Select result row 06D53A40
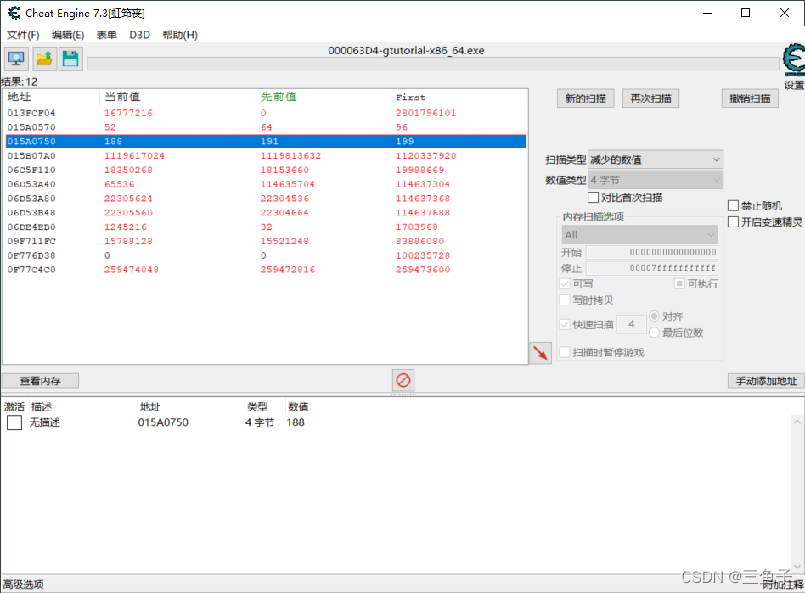Screen dimensions: 805x593 tap(266, 184)
